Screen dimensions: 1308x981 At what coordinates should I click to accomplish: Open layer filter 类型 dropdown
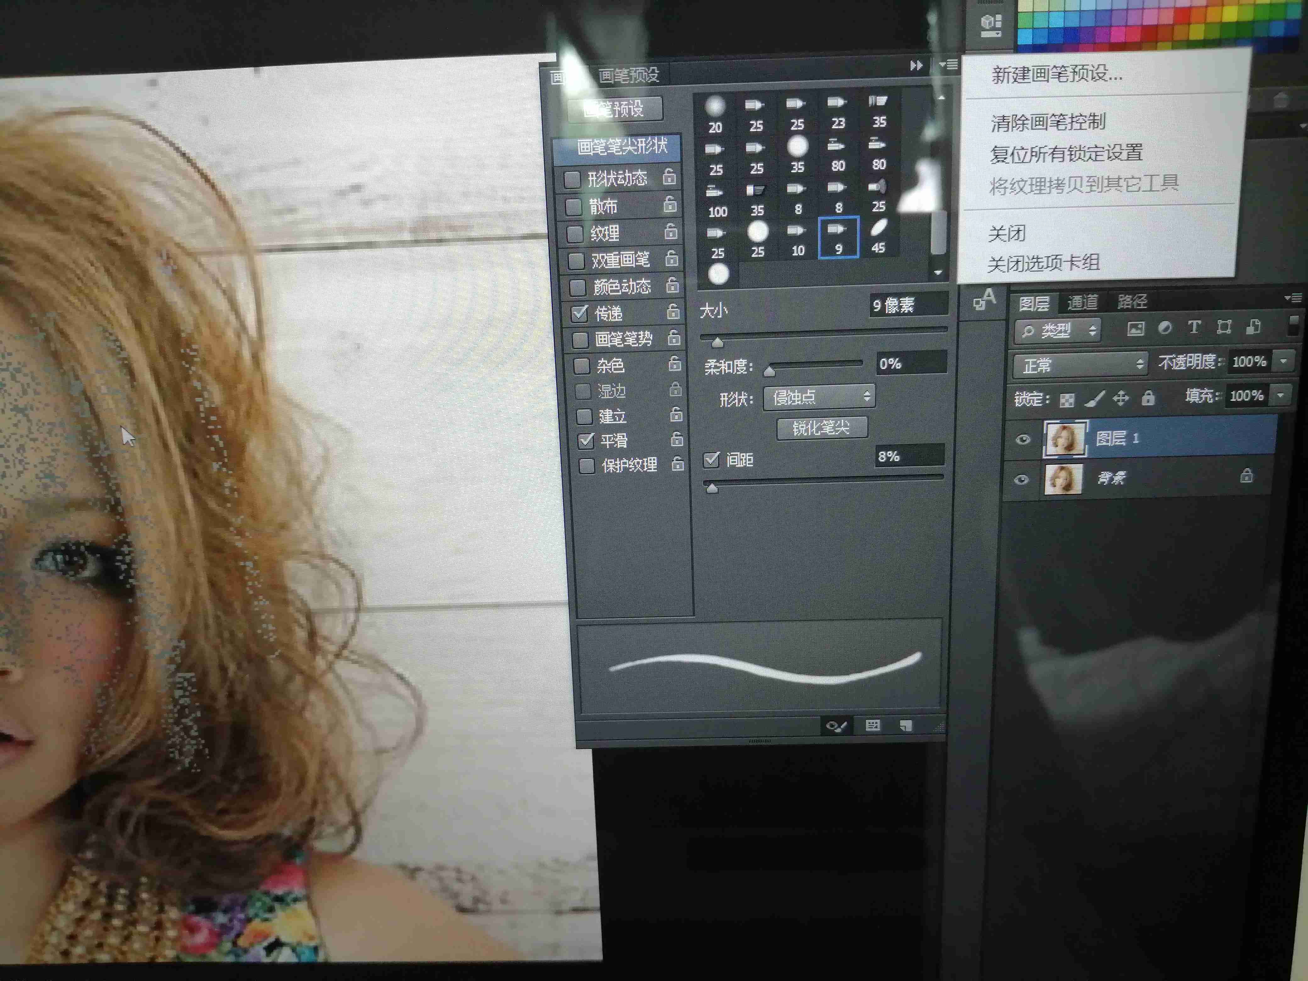pyautogui.click(x=1057, y=330)
